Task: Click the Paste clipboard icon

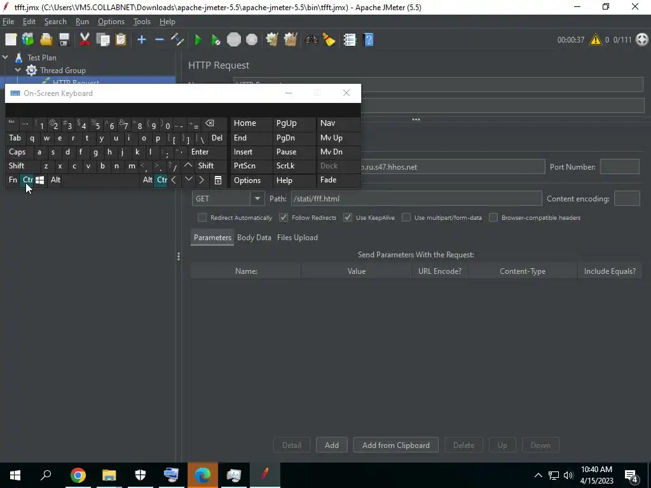Action: pyautogui.click(x=121, y=40)
